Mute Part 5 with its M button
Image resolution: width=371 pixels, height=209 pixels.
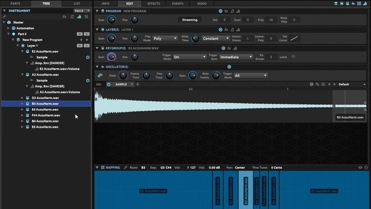pyautogui.click(x=79, y=34)
